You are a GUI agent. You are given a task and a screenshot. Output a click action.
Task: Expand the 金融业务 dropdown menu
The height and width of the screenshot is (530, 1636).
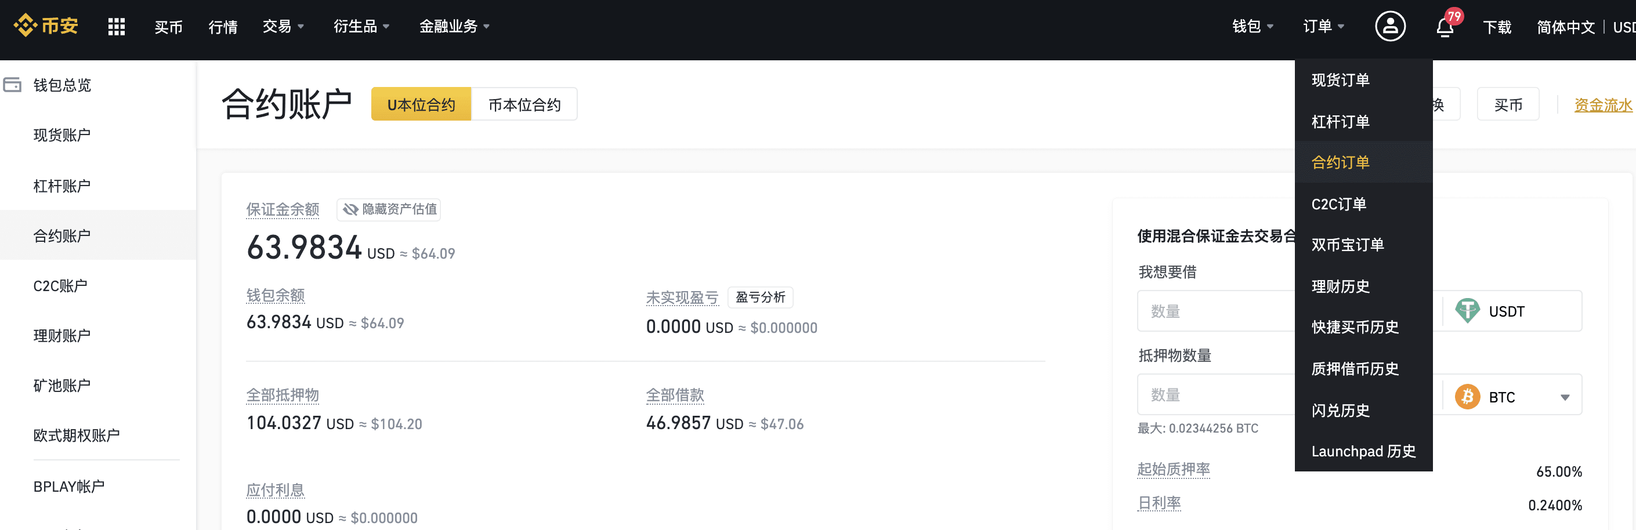[454, 27]
